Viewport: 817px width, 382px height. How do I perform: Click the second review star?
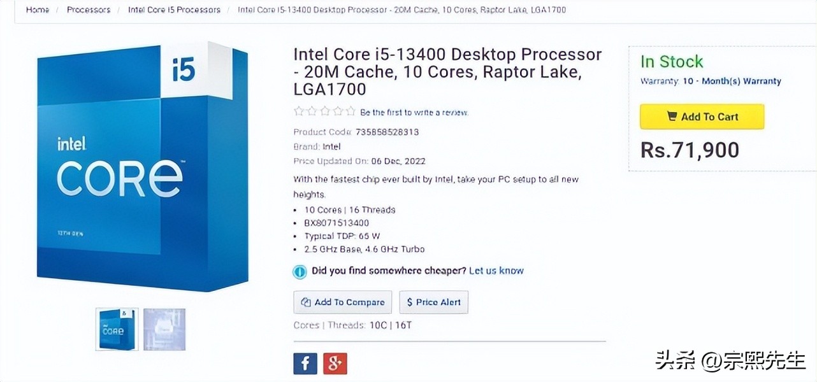click(x=312, y=111)
